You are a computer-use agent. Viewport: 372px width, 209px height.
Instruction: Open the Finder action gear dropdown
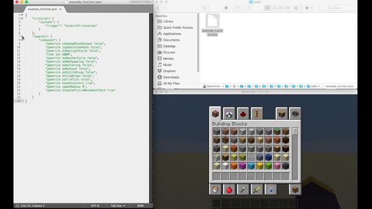pyautogui.click(x=308, y=8)
